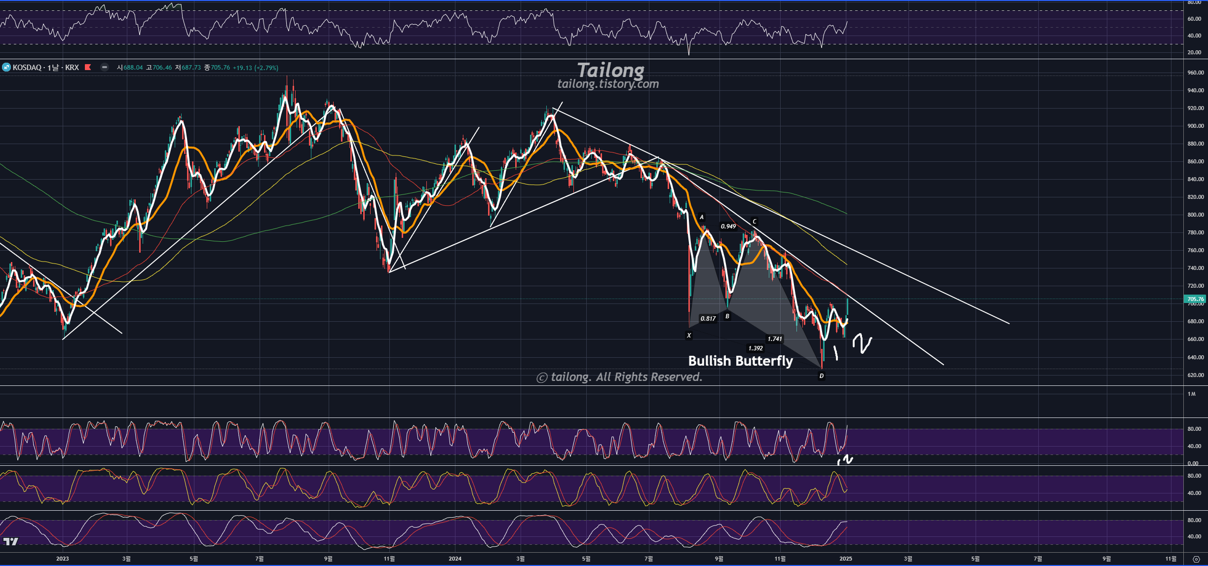Viewport: 1208px width, 566px height.
Task: Click the C point label of the butterfly pattern
Action: (754, 222)
